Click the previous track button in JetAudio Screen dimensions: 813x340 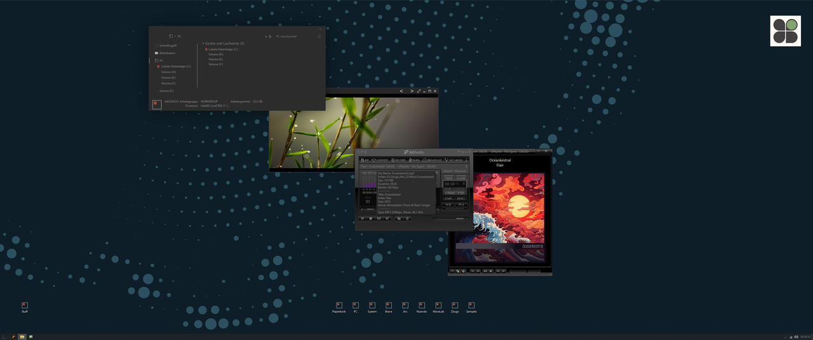pyautogui.click(x=362, y=218)
